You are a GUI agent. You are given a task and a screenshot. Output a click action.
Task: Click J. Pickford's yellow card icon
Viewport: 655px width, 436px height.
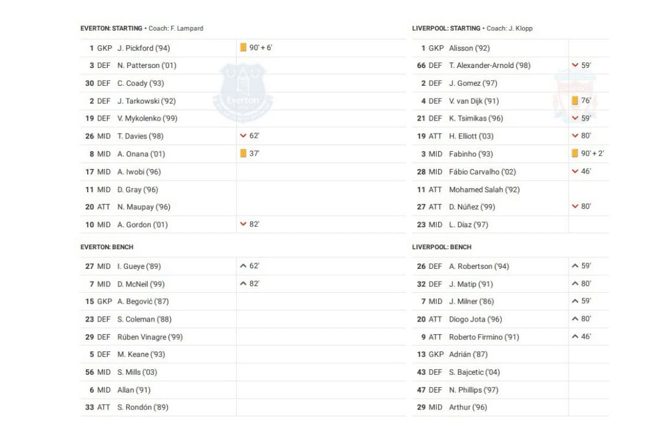pyautogui.click(x=243, y=48)
